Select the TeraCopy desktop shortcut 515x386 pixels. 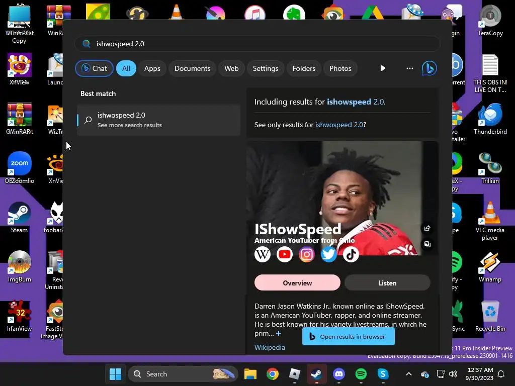[x=490, y=20]
